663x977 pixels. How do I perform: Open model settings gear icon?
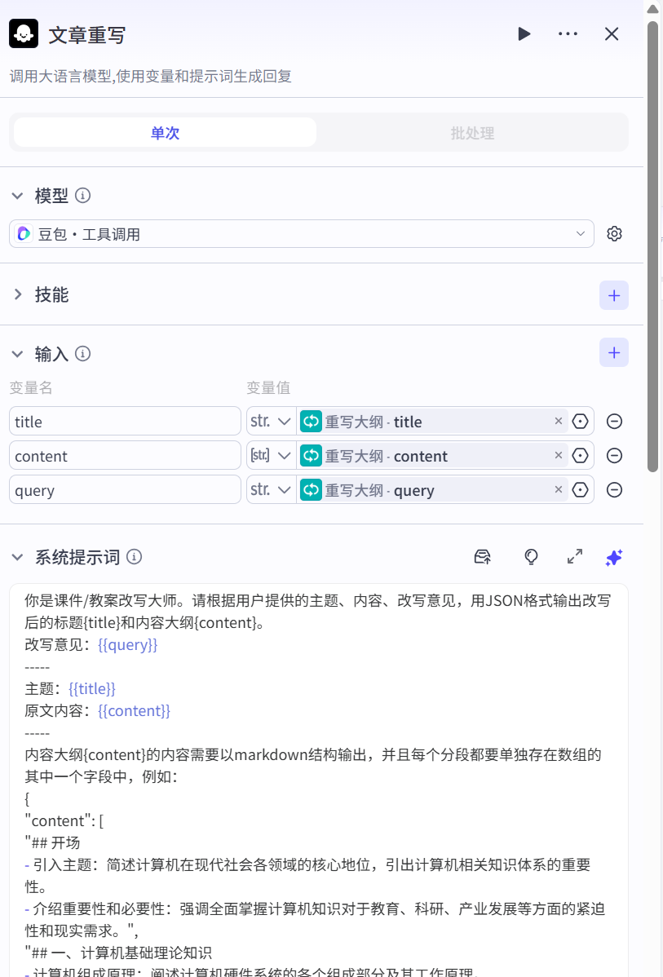(x=614, y=234)
